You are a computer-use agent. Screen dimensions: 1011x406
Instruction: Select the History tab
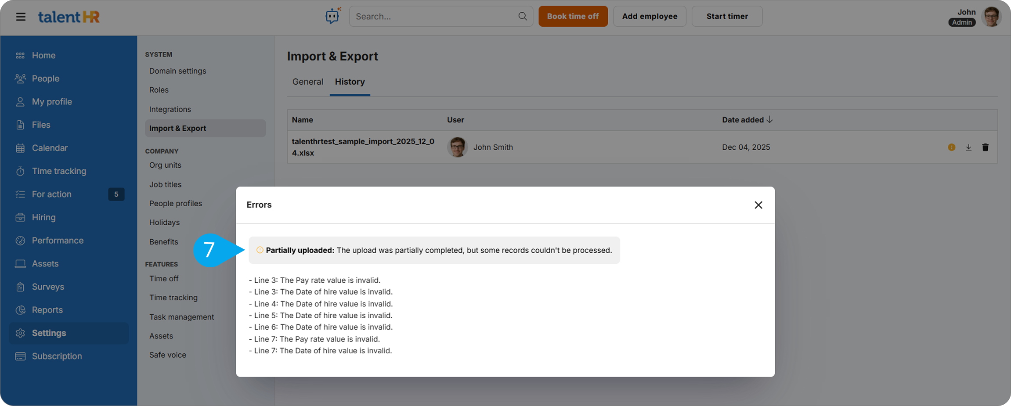click(x=350, y=82)
